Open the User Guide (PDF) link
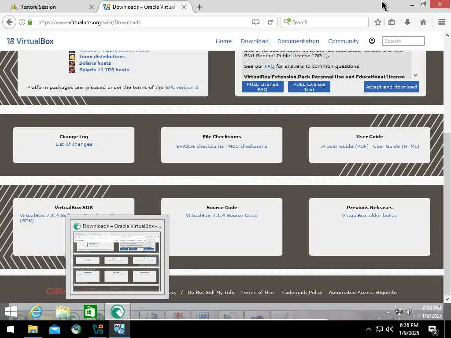 [x=347, y=146]
